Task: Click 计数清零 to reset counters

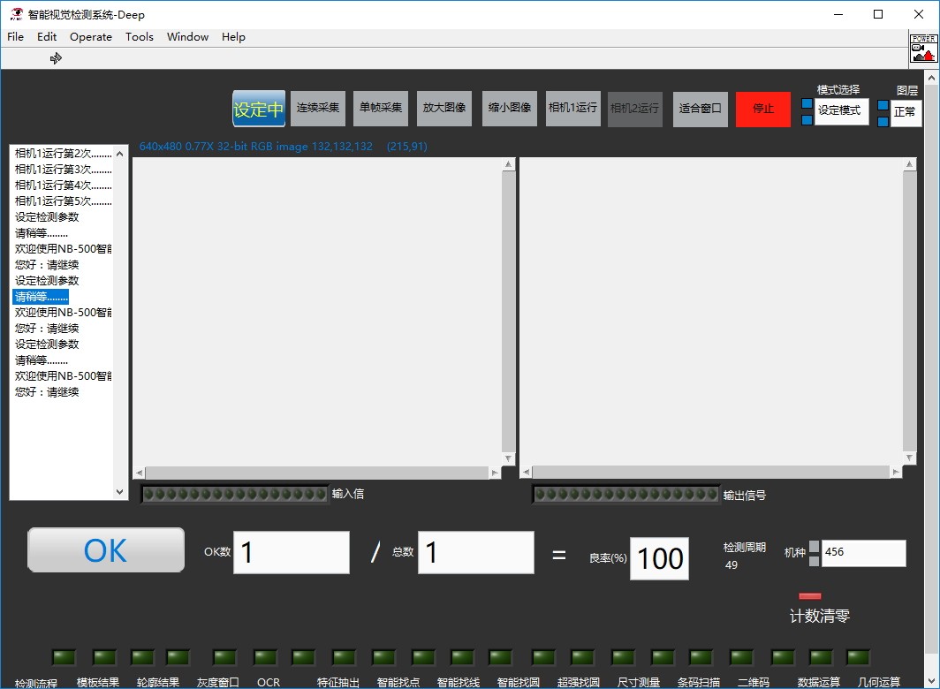Action: coord(820,616)
